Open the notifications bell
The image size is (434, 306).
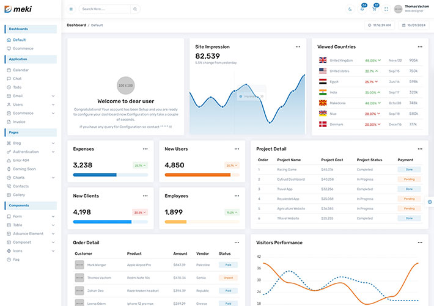pos(362,9)
